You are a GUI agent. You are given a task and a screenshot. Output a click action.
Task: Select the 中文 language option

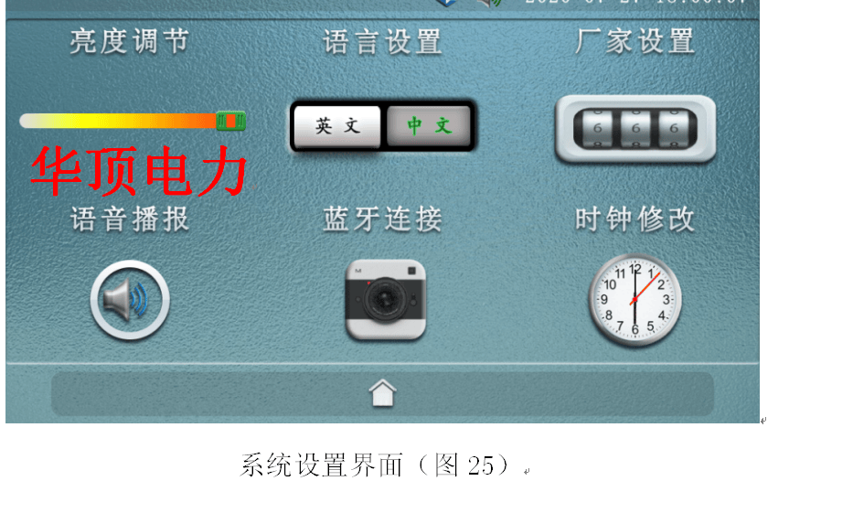pyautogui.click(x=429, y=126)
